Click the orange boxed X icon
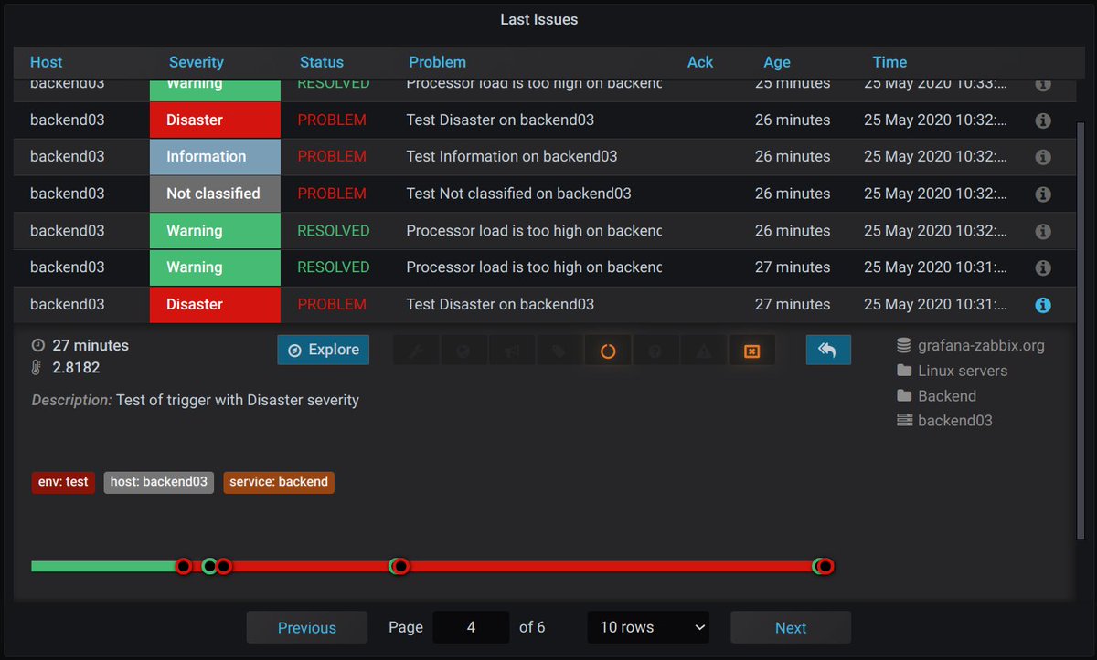This screenshot has width=1097, height=660. pyautogui.click(x=751, y=351)
